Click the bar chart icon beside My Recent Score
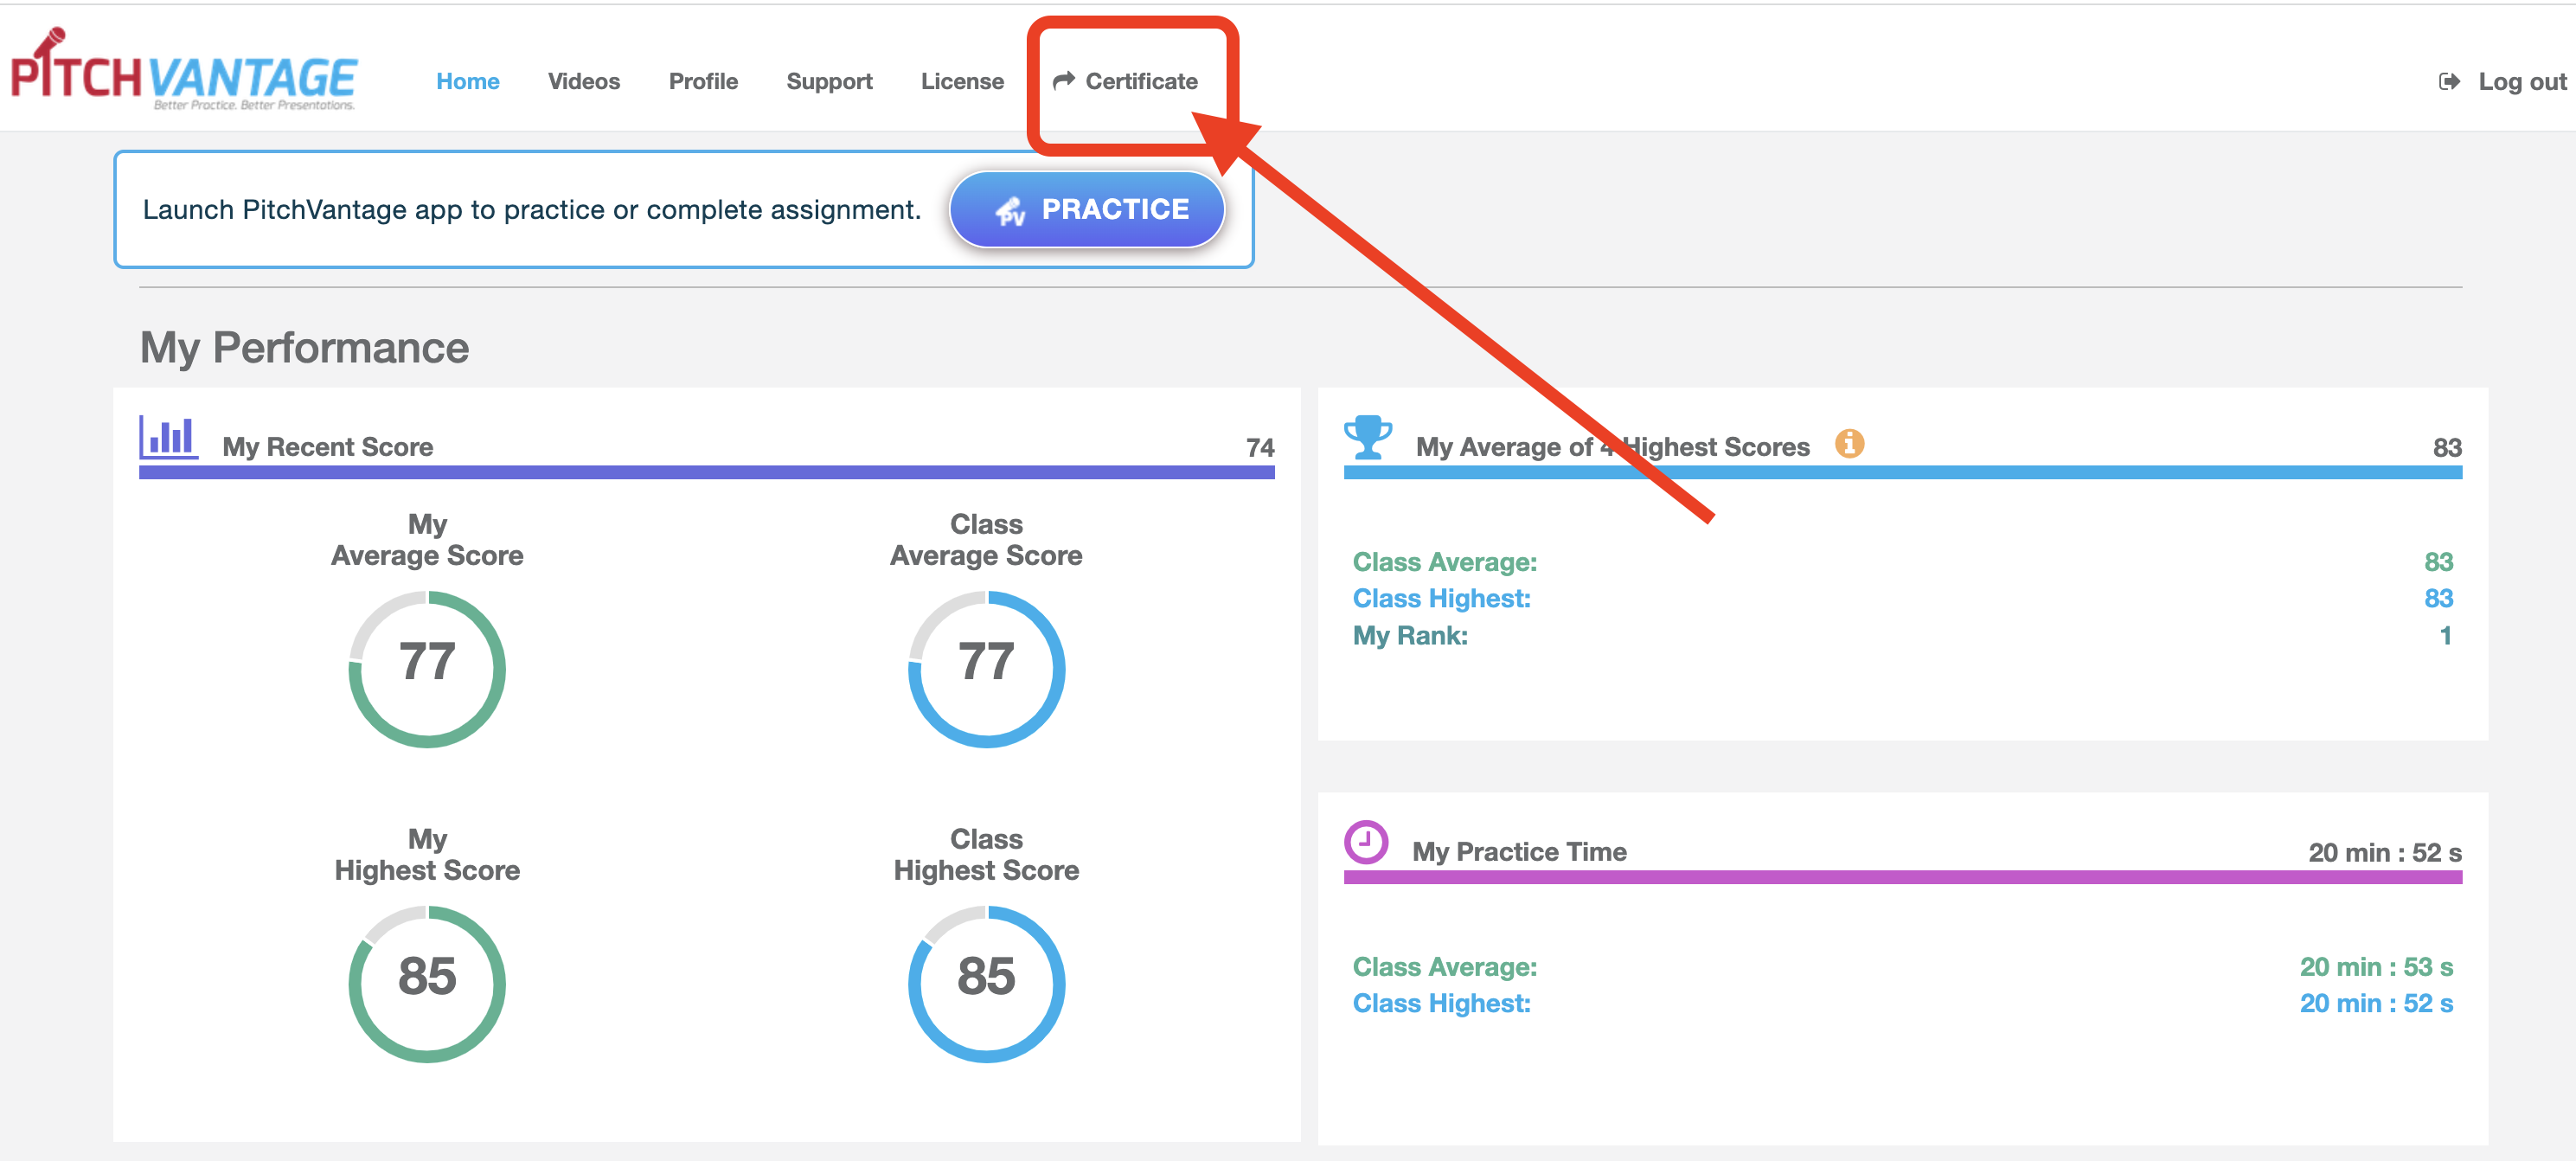 168,438
